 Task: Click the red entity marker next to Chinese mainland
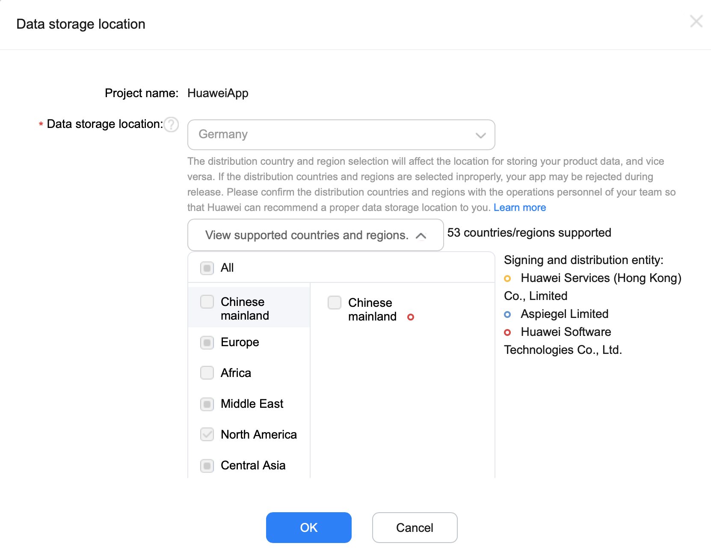coord(411,317)
